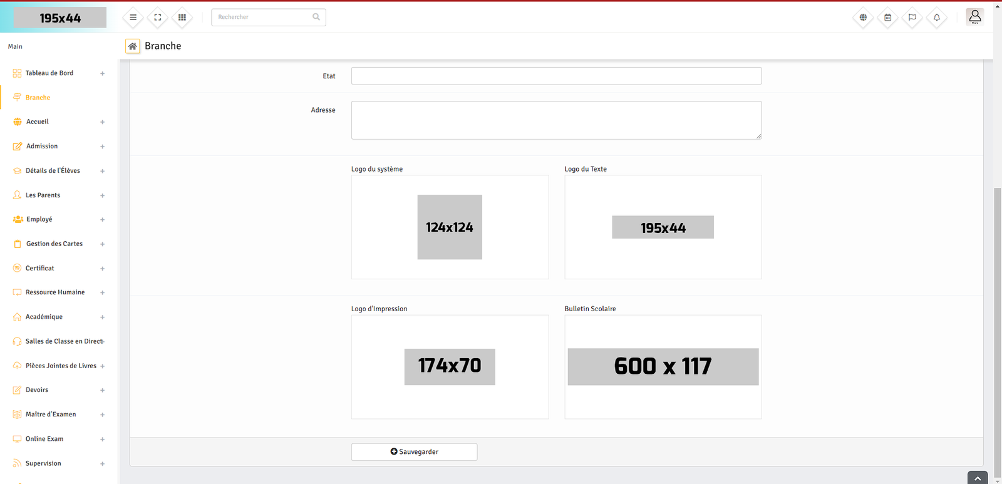The image size is (1002, 484).
Task: Open the language globe icon
Action: (863, 18)
